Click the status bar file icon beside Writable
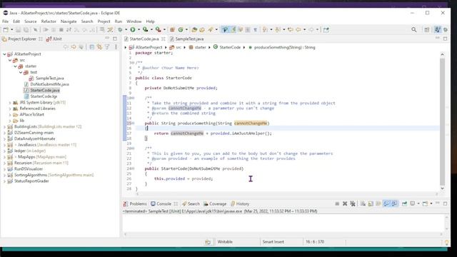 click(208, 242)
